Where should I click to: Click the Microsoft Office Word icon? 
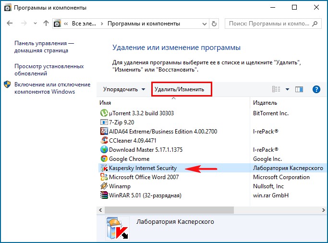click(104, 177)
